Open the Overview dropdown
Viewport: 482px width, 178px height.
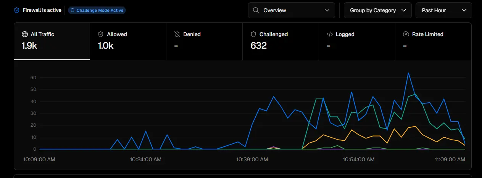pos(292,10)
